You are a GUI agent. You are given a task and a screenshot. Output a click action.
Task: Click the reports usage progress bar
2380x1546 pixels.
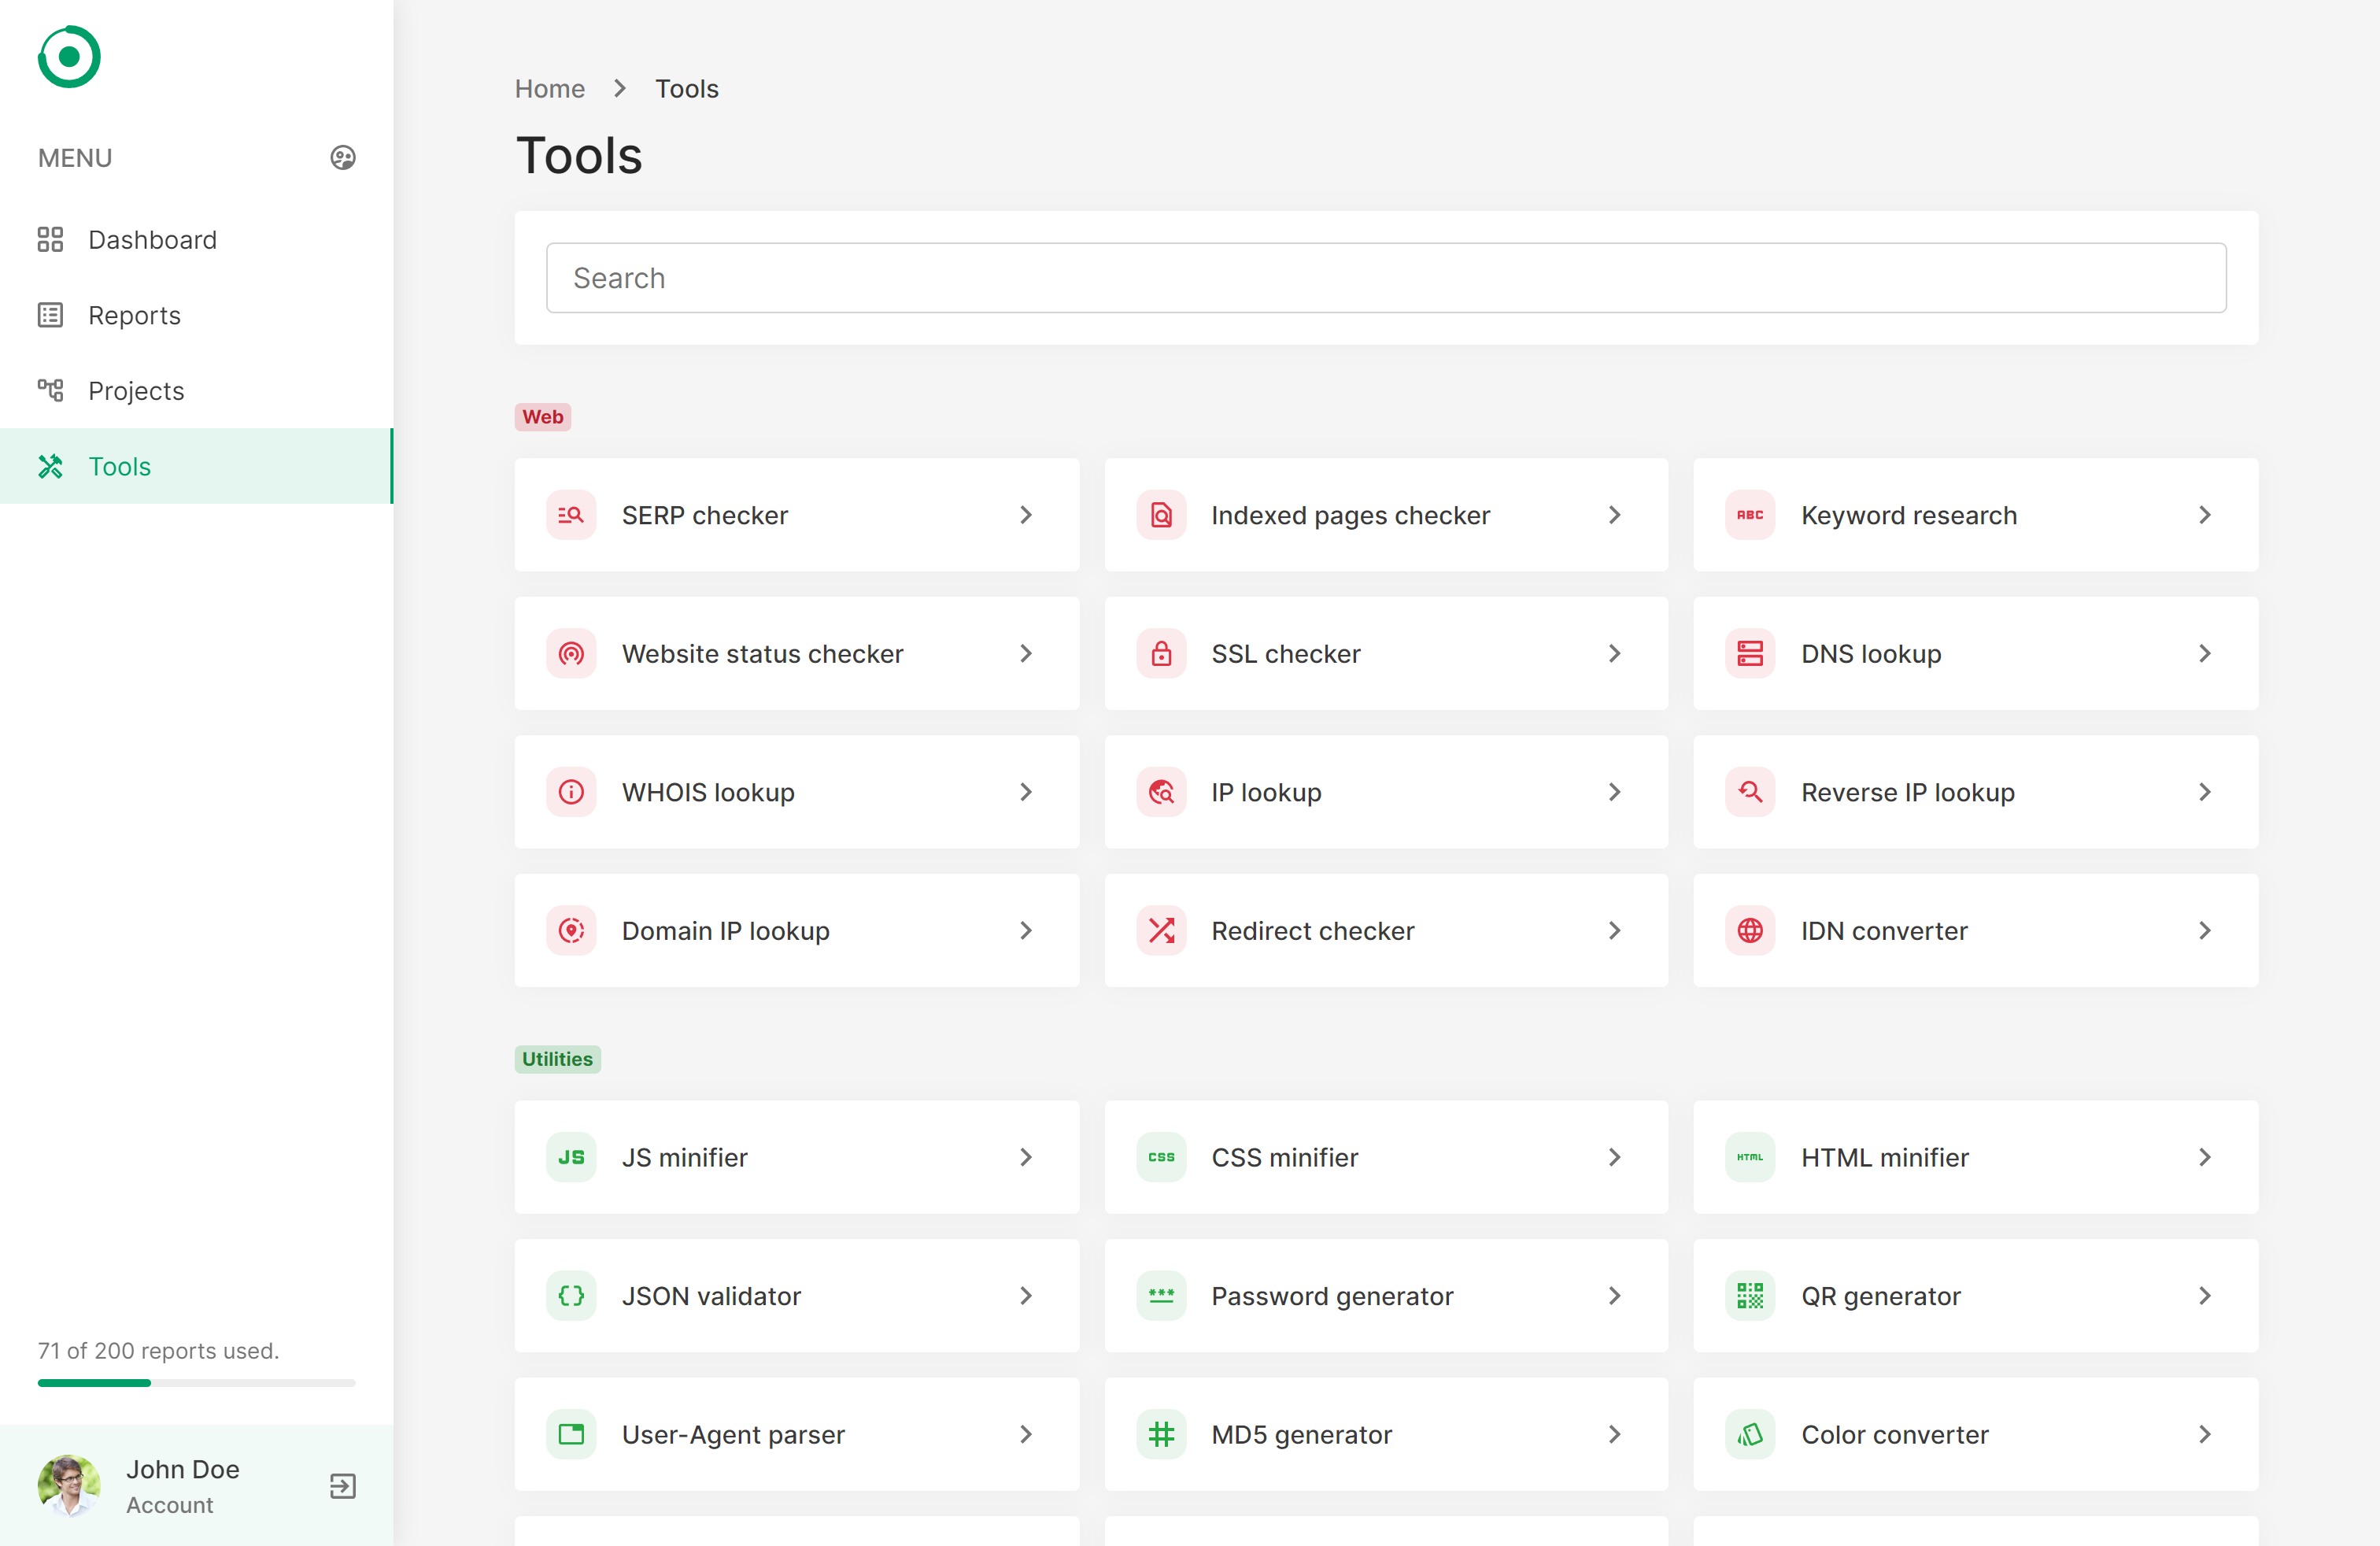point(196,1383)
